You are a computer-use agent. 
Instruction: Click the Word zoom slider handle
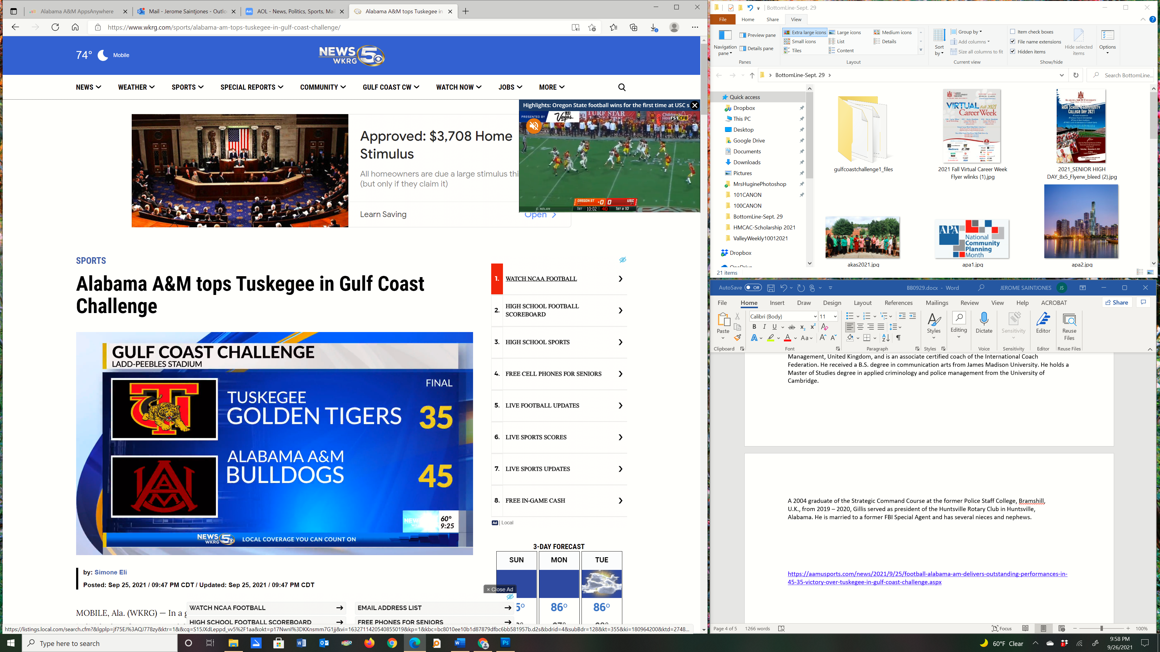1101,628
